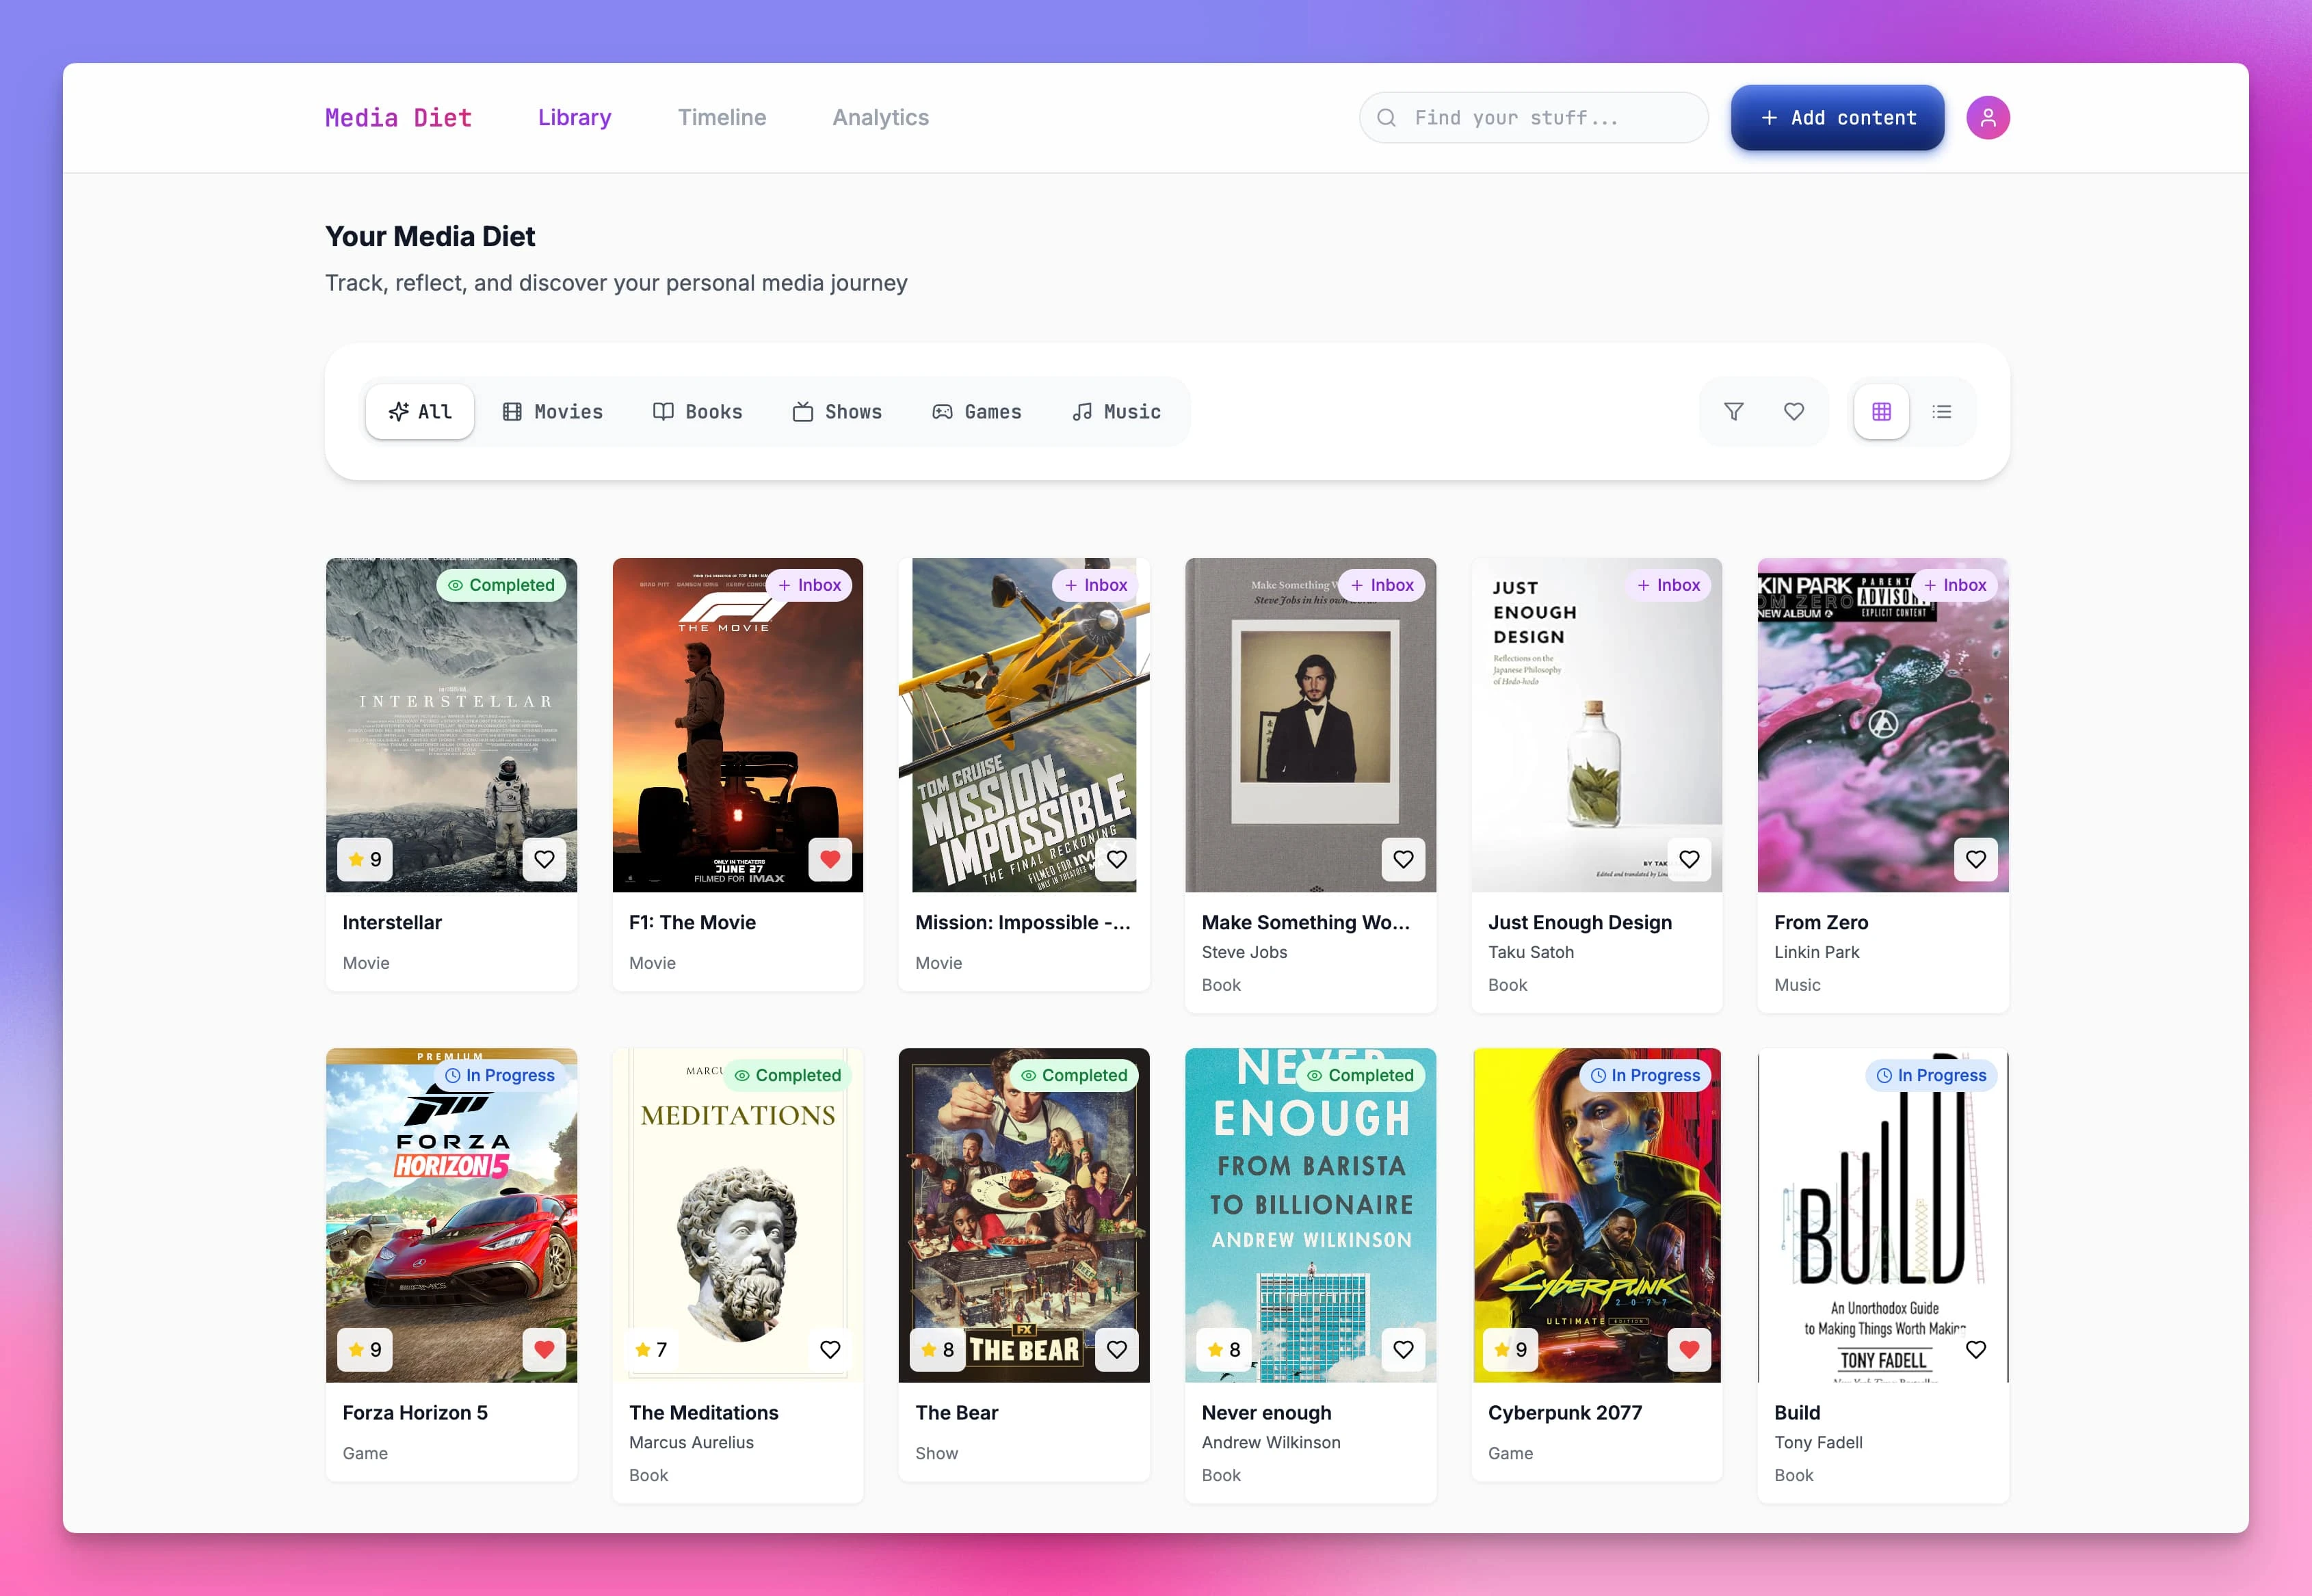2312x1596 pixels.
Task: Click the title 'From Zero'
Action: (1821, 922)
